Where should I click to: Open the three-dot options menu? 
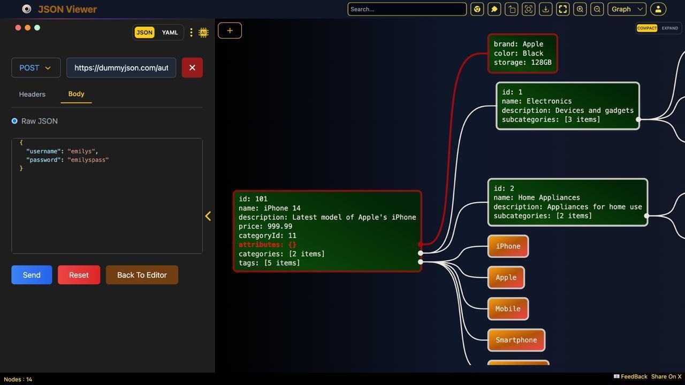(191, 33)
